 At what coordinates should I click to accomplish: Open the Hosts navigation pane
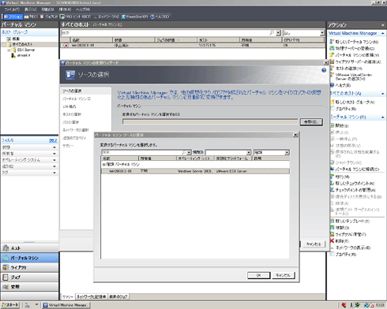(29, 248)
